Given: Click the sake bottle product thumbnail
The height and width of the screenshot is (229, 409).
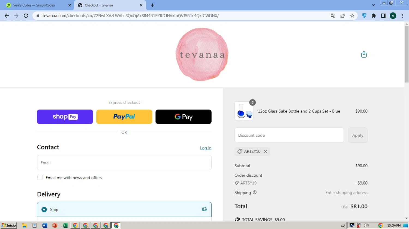Looking at the screenshot, I should click(244, 111).
